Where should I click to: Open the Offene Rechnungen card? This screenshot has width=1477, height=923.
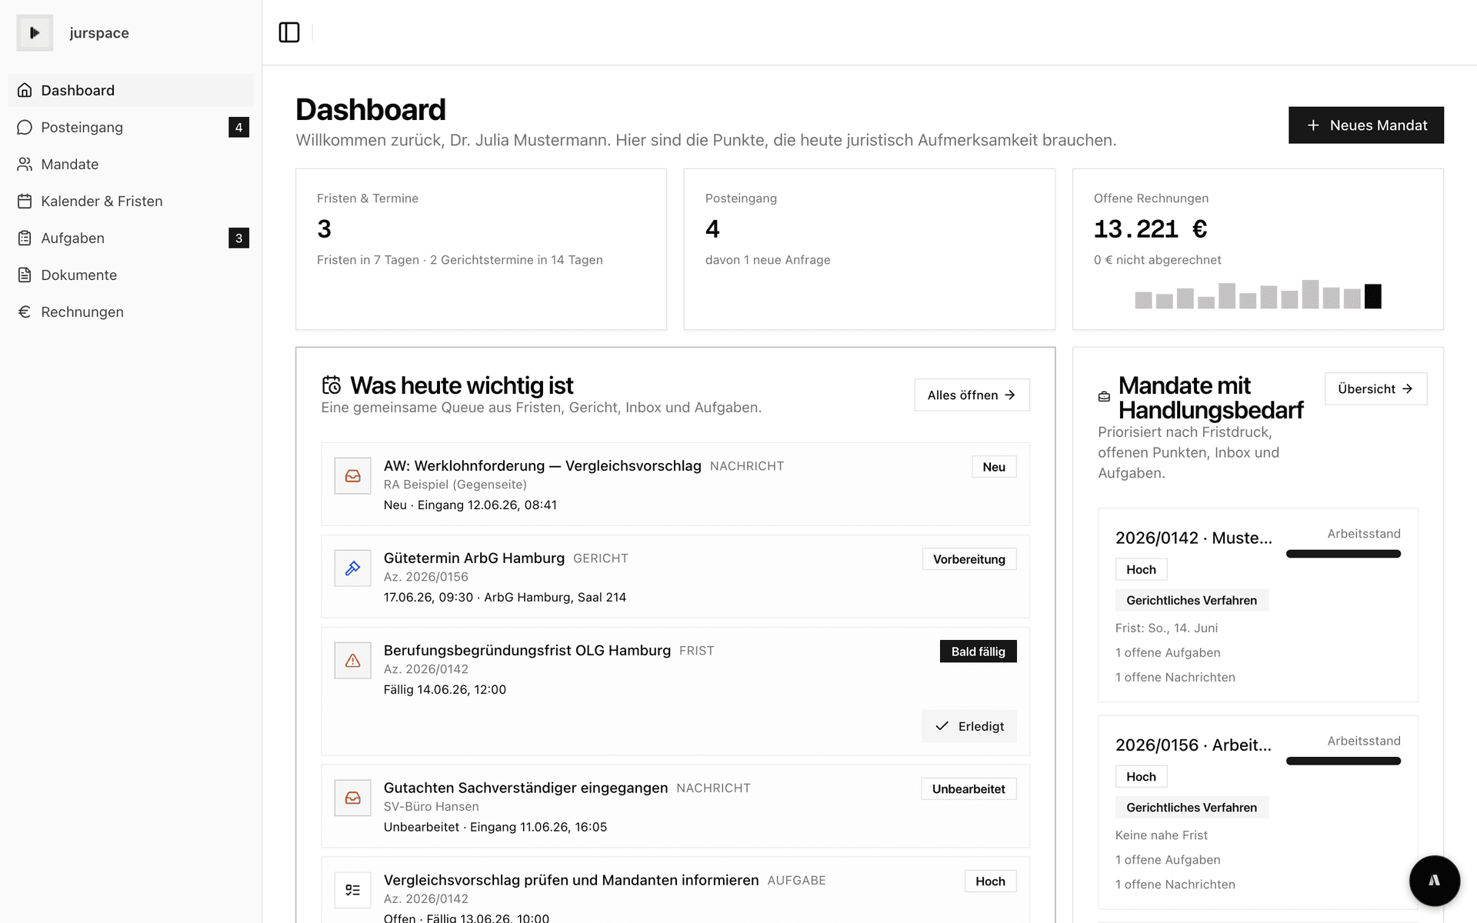[1258, 249]
